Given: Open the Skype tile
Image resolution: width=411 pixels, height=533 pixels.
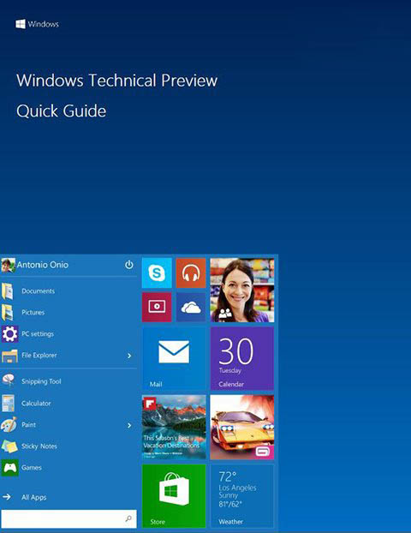Looking at the screenshot, I should point(157,273).
